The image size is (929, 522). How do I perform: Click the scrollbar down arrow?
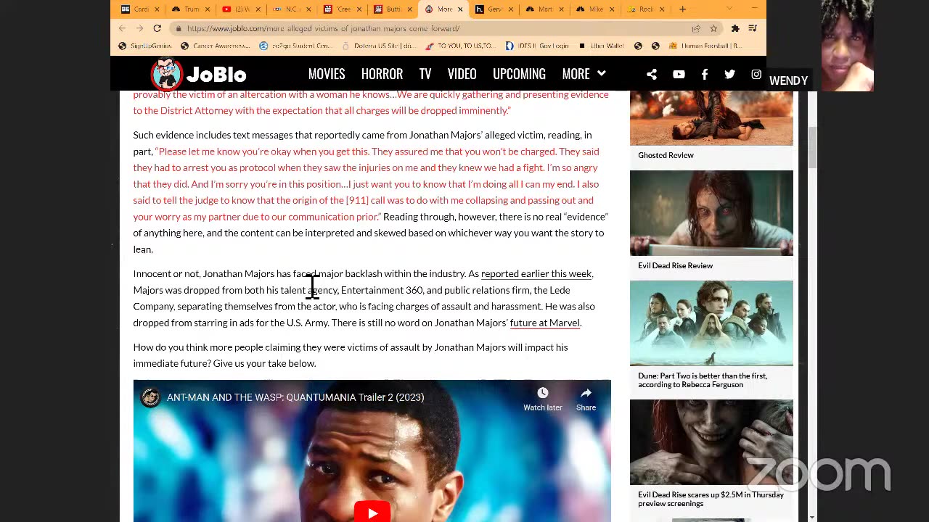click(x=812, y=517)
